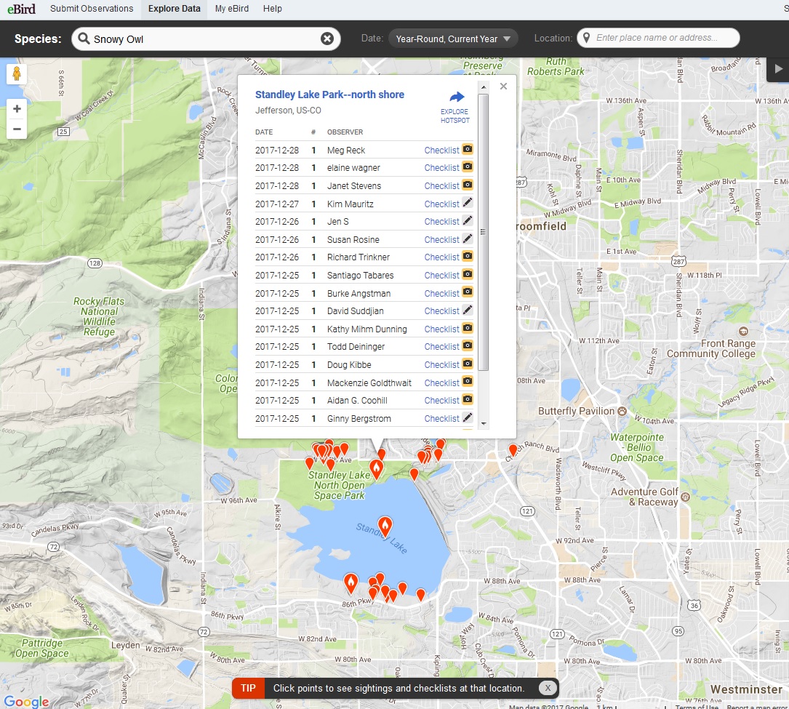Open Submit Observations menu
The image size is (789, 709).
[x=92, y=9]
